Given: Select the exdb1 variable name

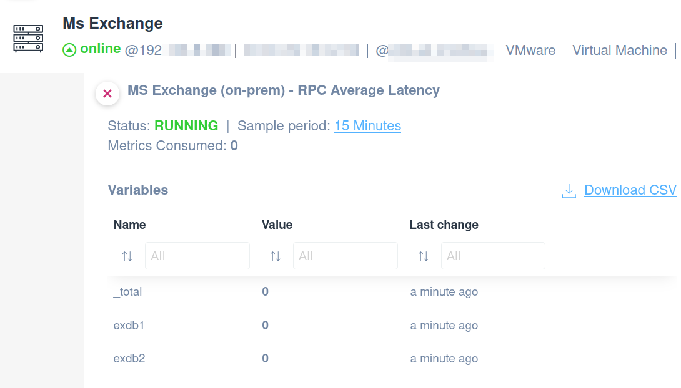Looking at the screenshot, I should [x=129, y=325].
